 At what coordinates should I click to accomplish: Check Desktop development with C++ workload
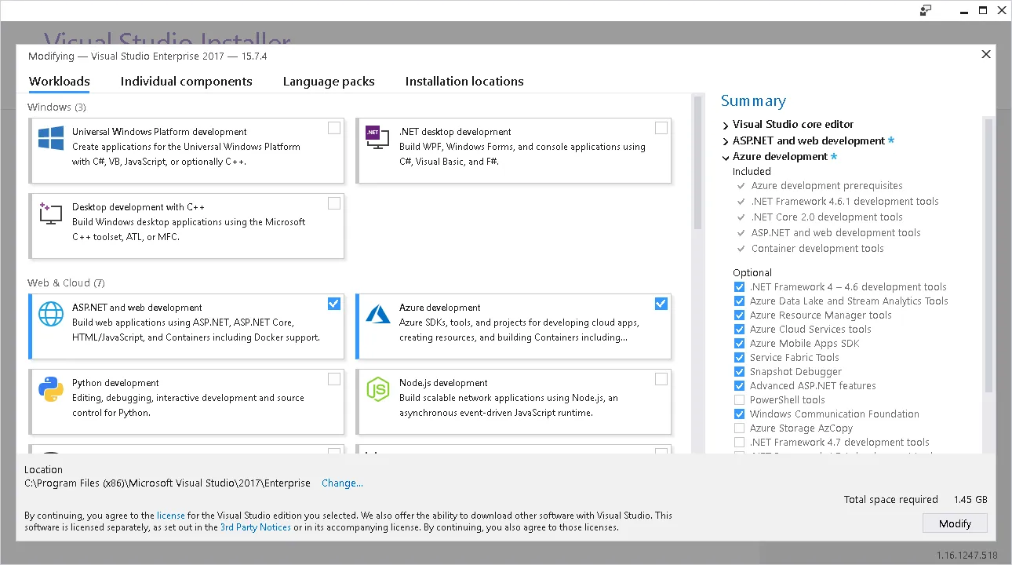(x=334, y=203)
